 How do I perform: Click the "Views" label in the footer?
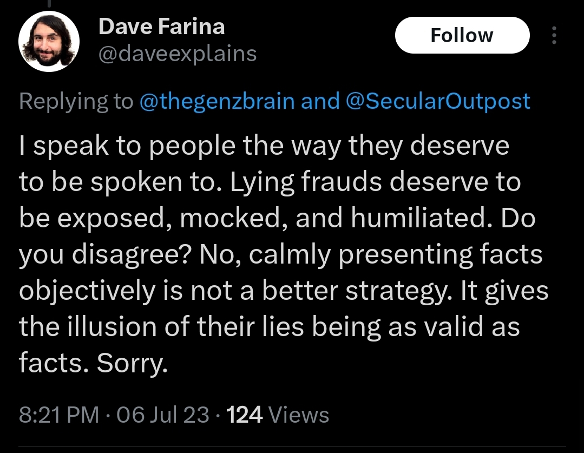[x=299, y=415]
